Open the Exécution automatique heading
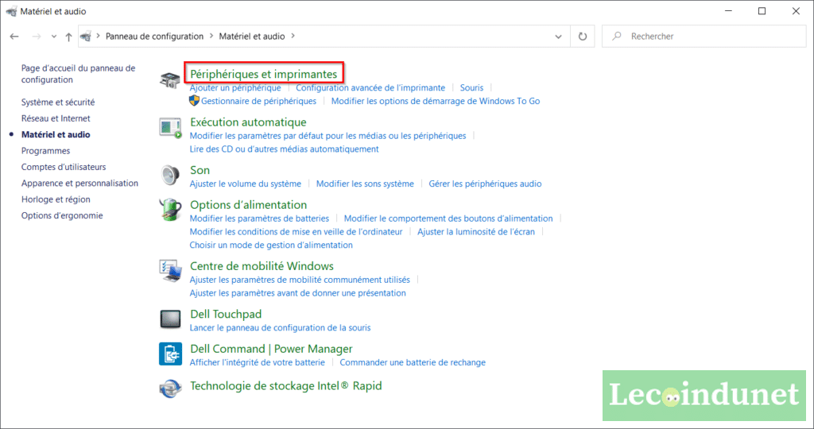The height and width of the screenshot is (429, 814). point(248,122)
